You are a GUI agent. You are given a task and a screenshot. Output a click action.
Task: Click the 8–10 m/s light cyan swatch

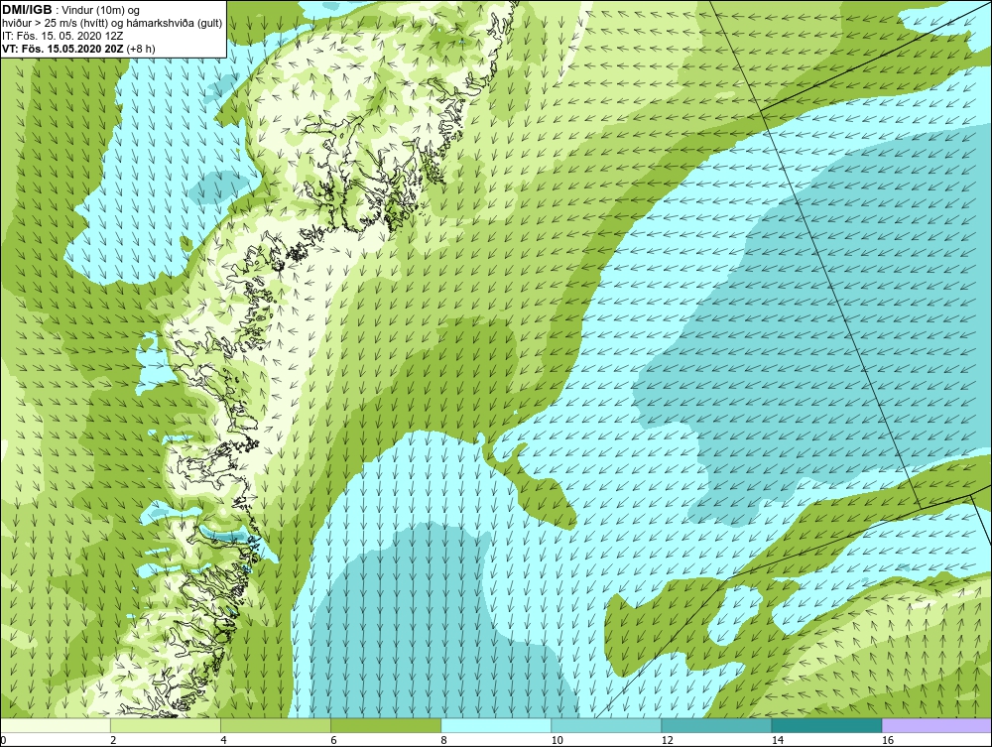(496, 725)
